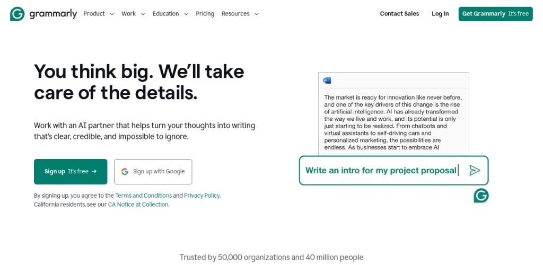Open the Terms and Conditions link
Image resolution: width=543 pixels, height=265 pixels.
pyautogui.click(x=143, y=196)
